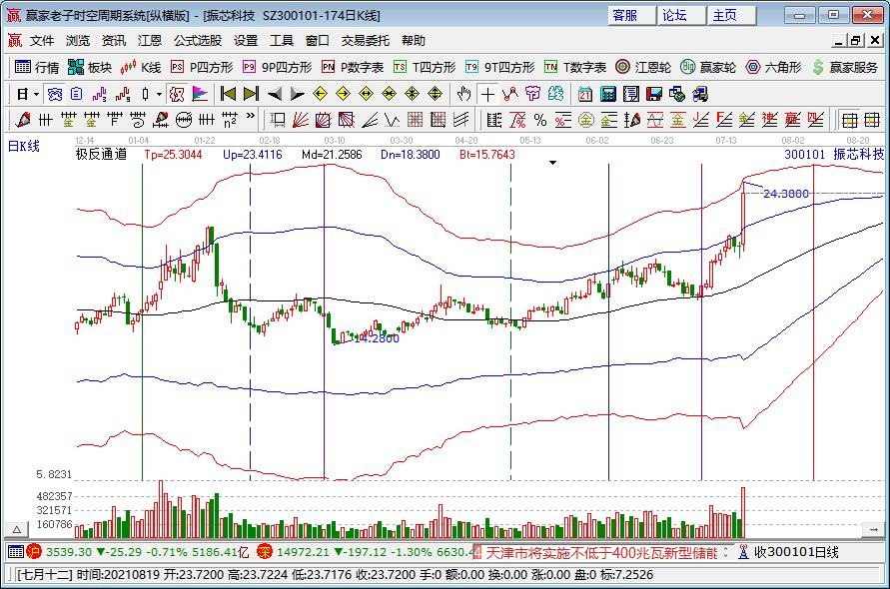The height and width of the screenshot is (589, 890).
Task: Click the 极反通道 indicator label
Action: tap(101, 154)
